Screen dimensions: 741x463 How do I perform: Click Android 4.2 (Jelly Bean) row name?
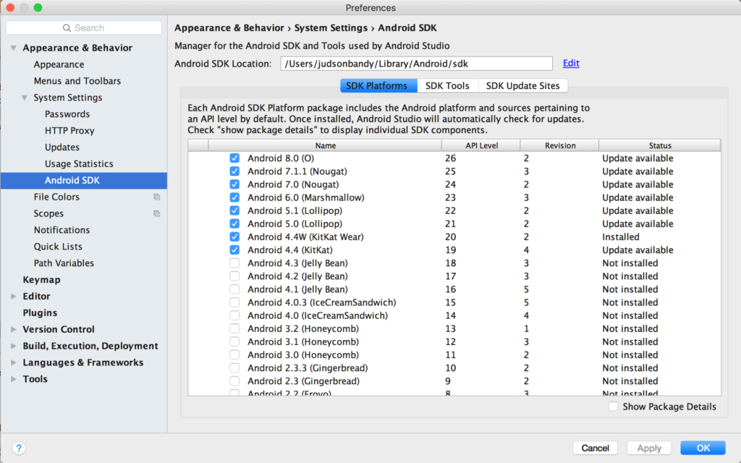tap(297, 276)
